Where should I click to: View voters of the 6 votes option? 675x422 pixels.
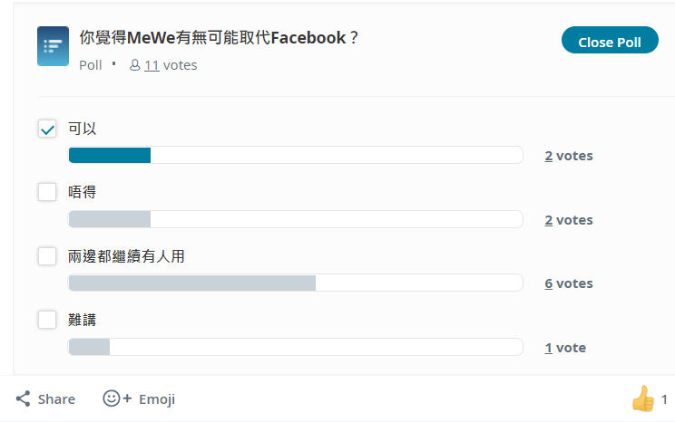(569, 283)
